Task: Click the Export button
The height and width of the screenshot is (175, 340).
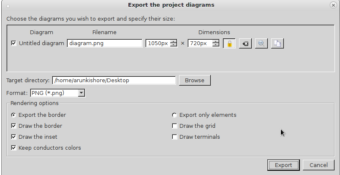Action: 283,165
